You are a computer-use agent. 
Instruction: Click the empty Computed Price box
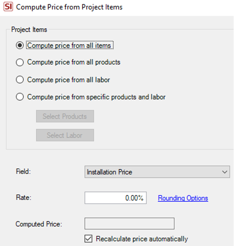[130, 224]
